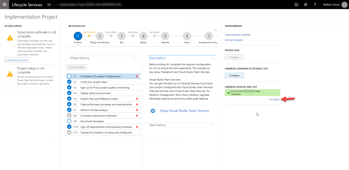Toggle completion circle for task 1.1
Image resolution: width=349 pixels, height=170 pixels.
coord(69,76)
